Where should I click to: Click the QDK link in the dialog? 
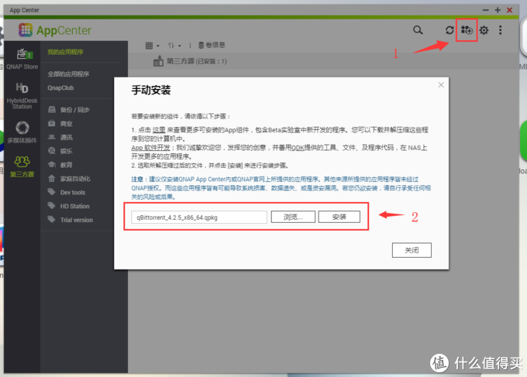[x=298, y=148]
